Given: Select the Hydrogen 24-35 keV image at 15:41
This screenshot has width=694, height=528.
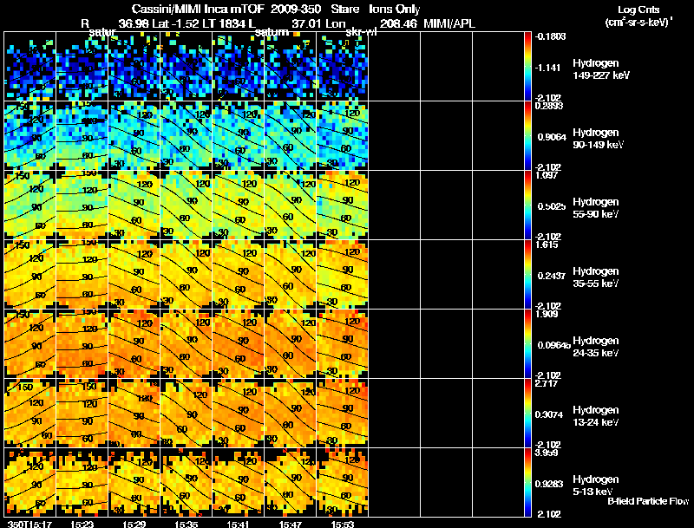Looking at the screenshot, I should (x=238, y=344).
